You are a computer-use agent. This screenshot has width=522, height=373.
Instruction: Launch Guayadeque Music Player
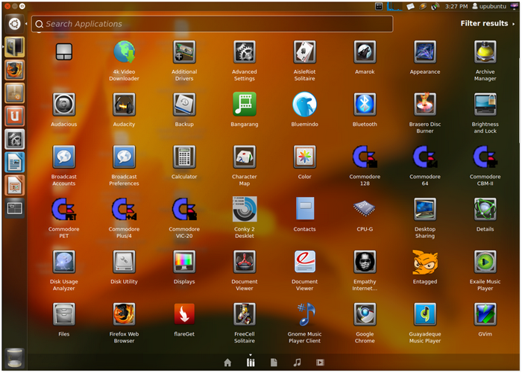(425, 314)
